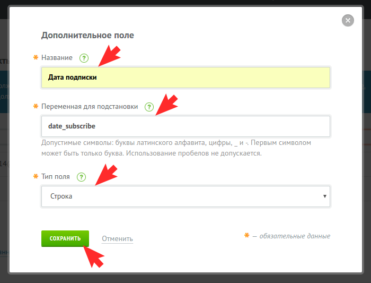This screenshot has height=283, width=371.
Task: Open help icon next to Тип поля
Action: pyautogui.click(x=82, y=177)
